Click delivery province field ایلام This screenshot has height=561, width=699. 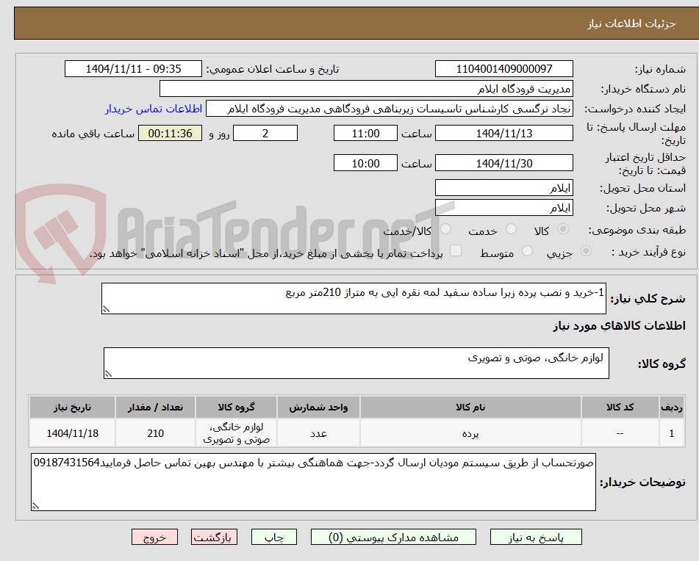pos(503,188)
